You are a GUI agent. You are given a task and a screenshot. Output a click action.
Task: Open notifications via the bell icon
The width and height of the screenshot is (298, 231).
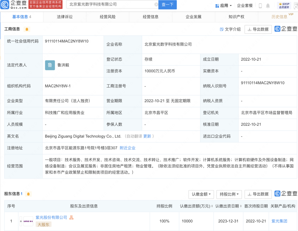coord(268,5)
